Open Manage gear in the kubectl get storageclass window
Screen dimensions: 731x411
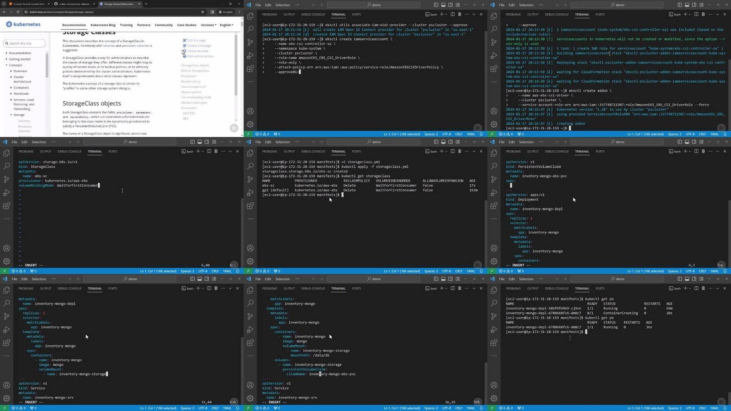pyautogui.click(x=250, y=261)
